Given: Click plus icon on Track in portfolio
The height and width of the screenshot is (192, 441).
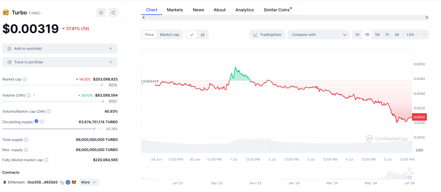Looking at the screenshot, I should pos(111,62).
